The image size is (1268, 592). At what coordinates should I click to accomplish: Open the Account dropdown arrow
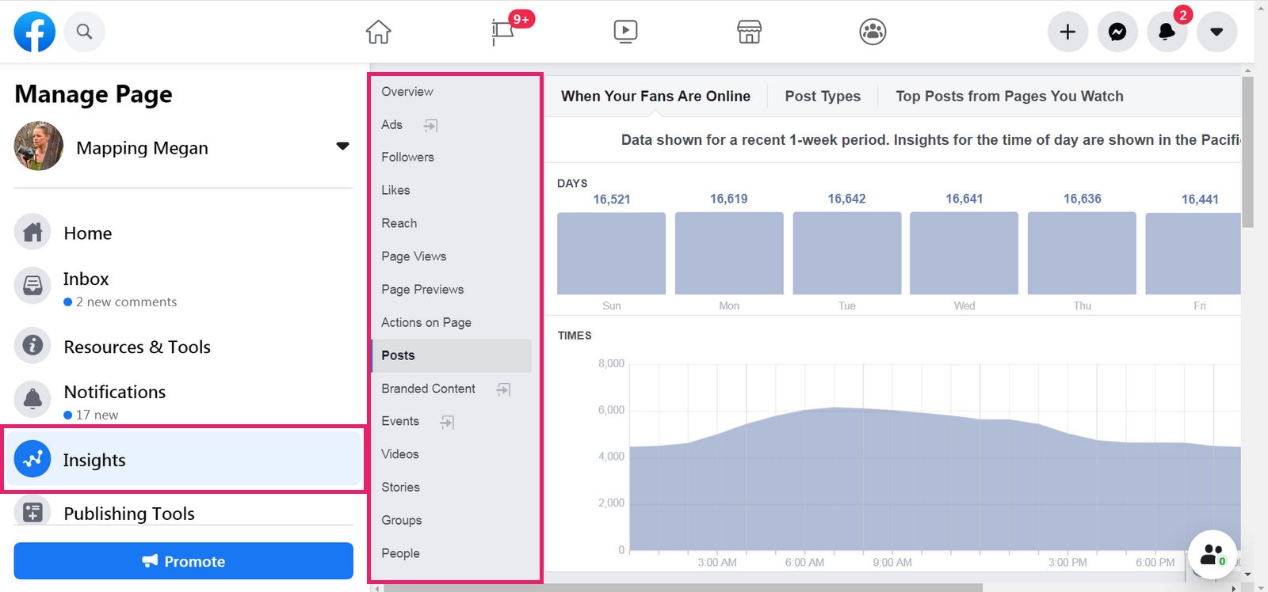pos(1216,32)
